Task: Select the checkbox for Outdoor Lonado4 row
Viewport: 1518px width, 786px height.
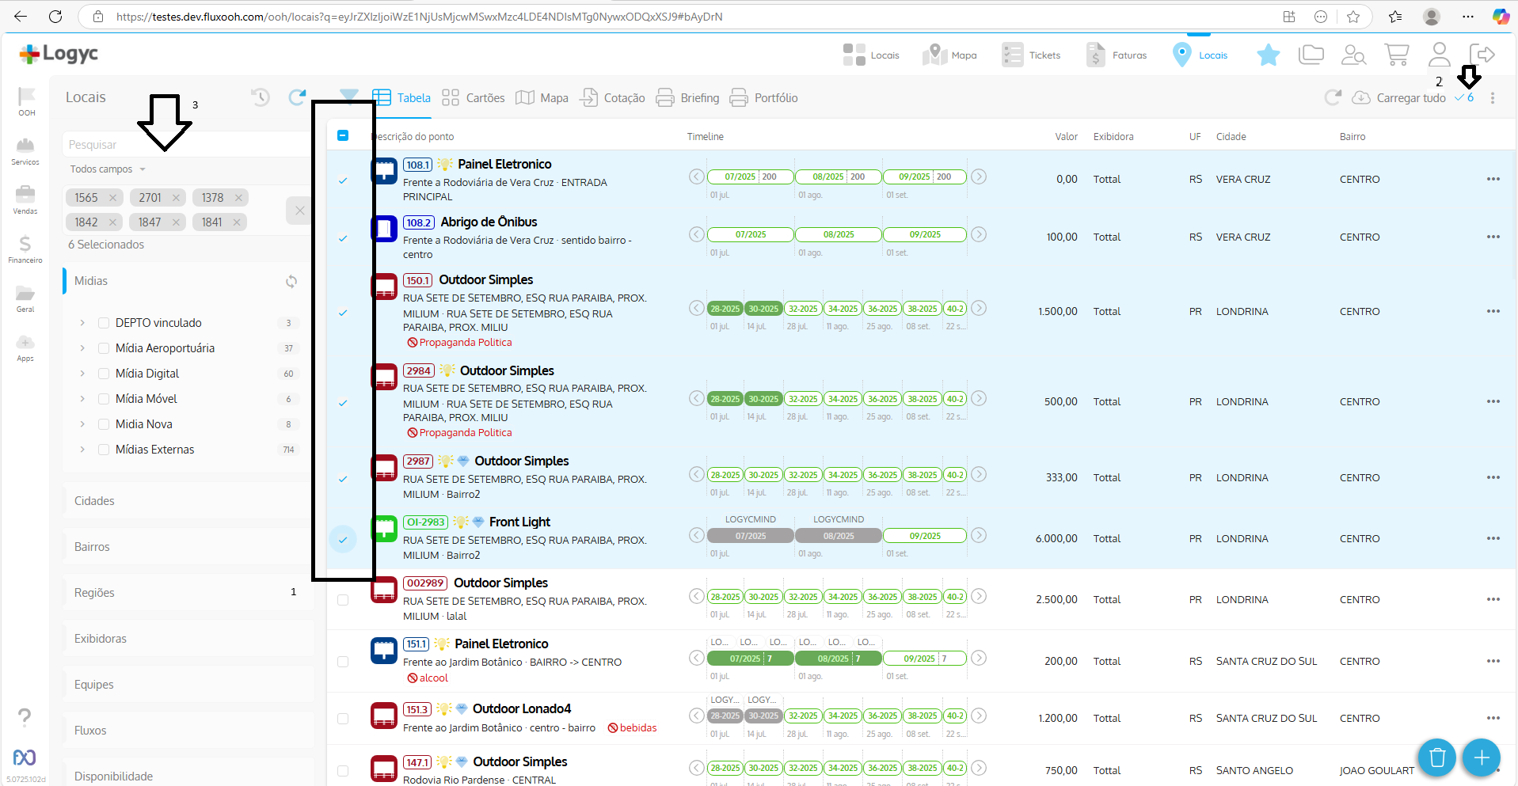Action: click(343, 719)
